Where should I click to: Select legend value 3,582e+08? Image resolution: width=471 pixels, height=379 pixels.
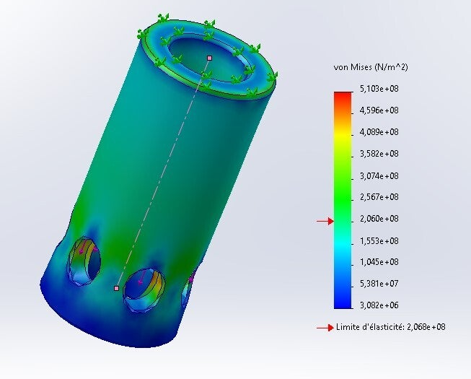coord(379,154)
